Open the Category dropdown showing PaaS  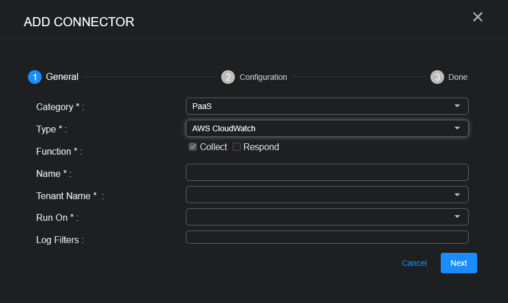[x=319, y=106]
